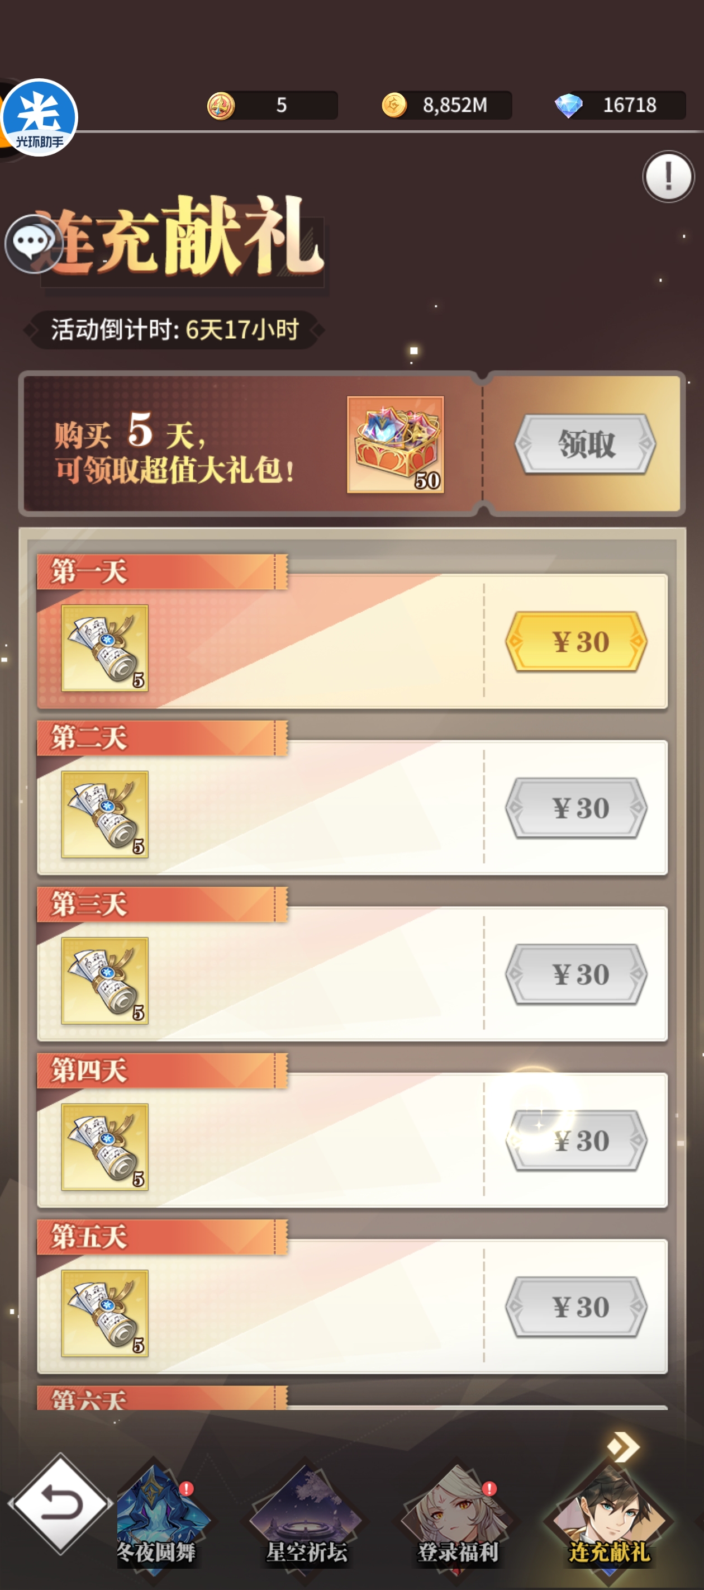Tap the 第二天 ¥30 purchase button

576,808
